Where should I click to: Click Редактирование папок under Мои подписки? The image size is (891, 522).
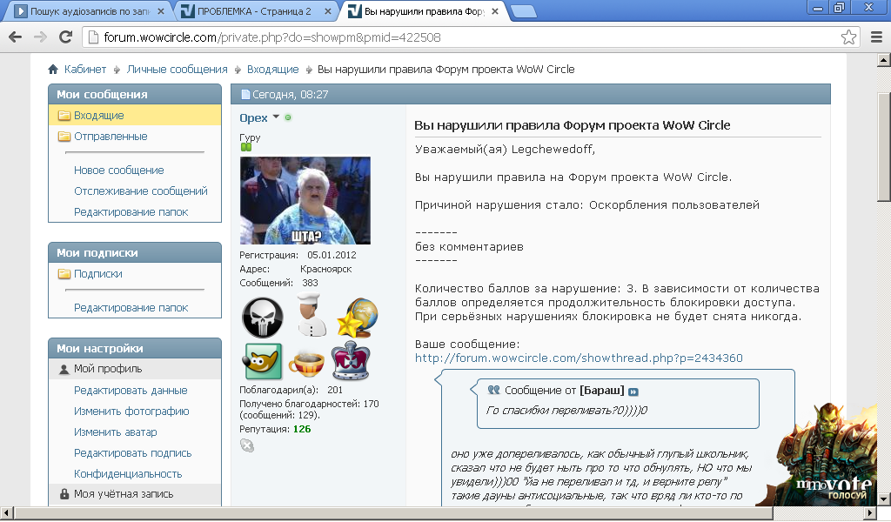pyautogui.click(x=131, y=308)
